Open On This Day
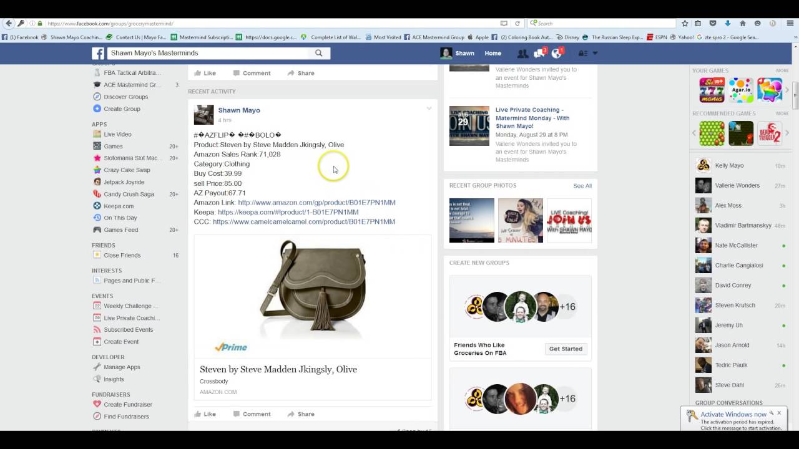This screenshot has width=799, height=449. point(115,218)
